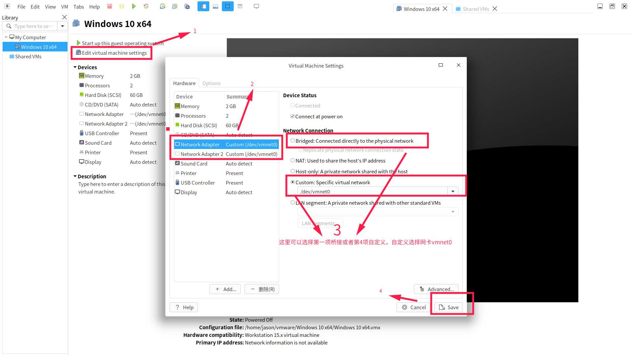Select the Host-only network radio button
Viewport: 632px width, 356px height.
click(292, 171)
